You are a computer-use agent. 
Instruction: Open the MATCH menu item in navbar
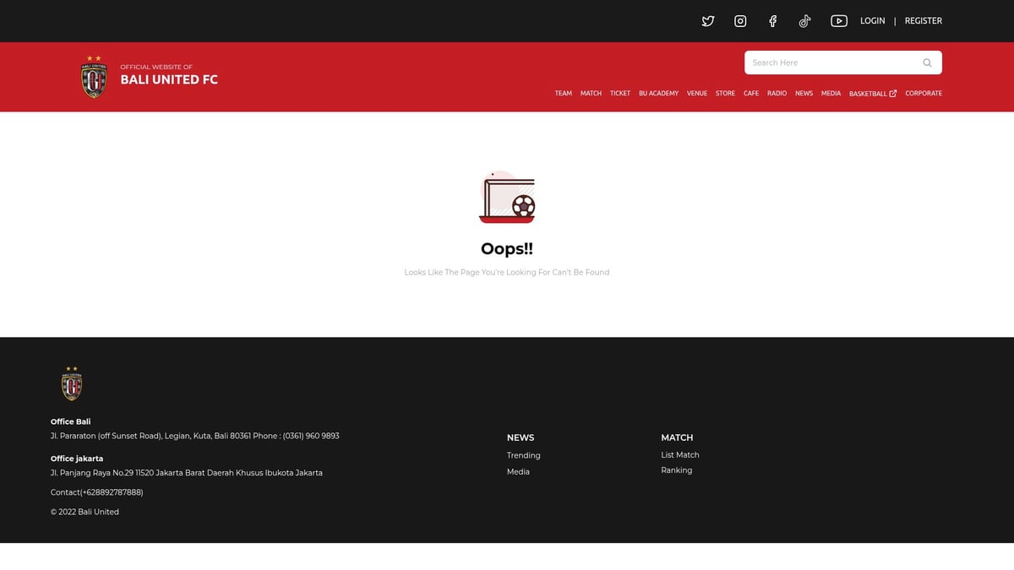(x=591, y=94)
